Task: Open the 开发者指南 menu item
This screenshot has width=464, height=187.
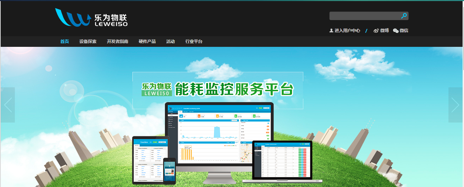Action: 118,42
